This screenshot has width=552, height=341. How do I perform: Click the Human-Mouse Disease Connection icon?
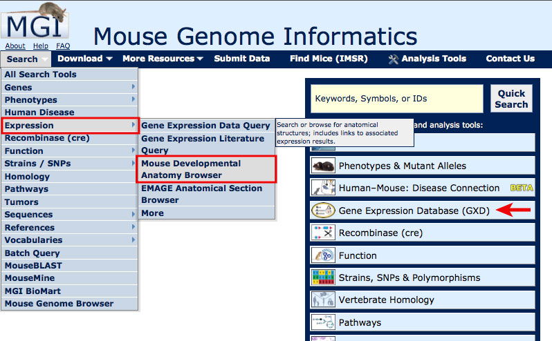point(323,188)
